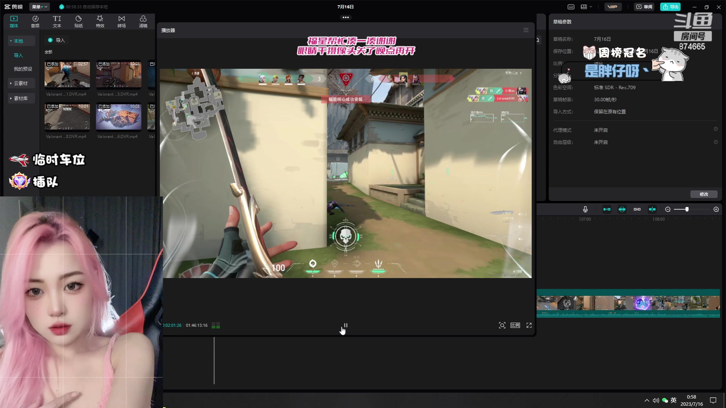Click the 30.00帧/秒 frame rate value
This screenshot has width=726, height=408.
point(605,100)
